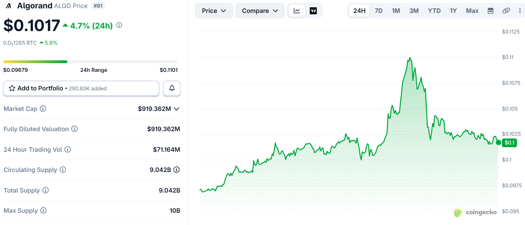Viewport: 525px width, 225px height.
Task: Open the Total Supply info icon
Action: point(46,190)
